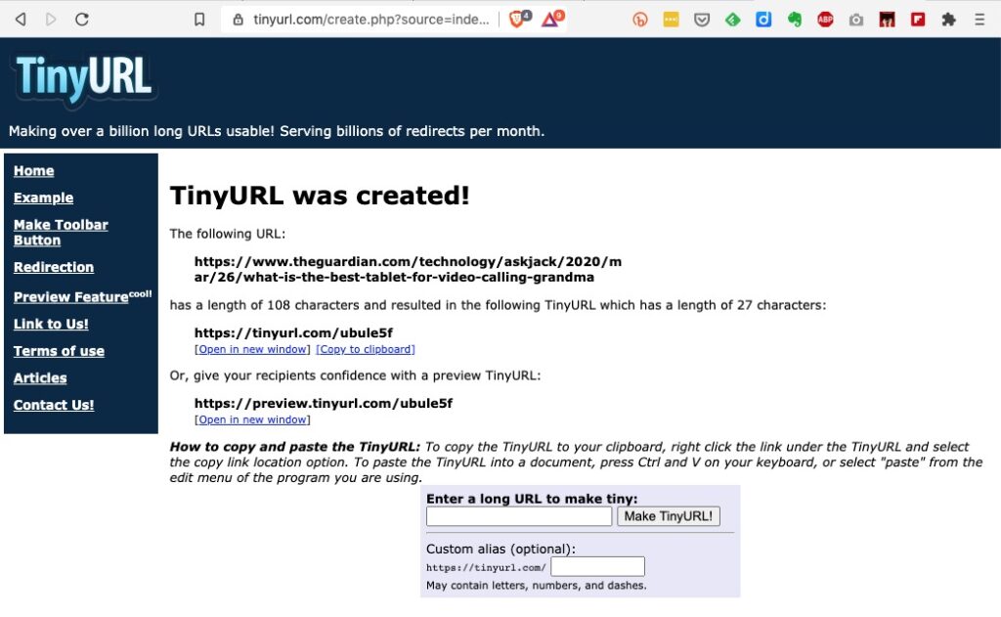Click Copy to clipboard link
Image resolution: width=1001 pixels, height=617 pixels.
[x=366, y=349]
